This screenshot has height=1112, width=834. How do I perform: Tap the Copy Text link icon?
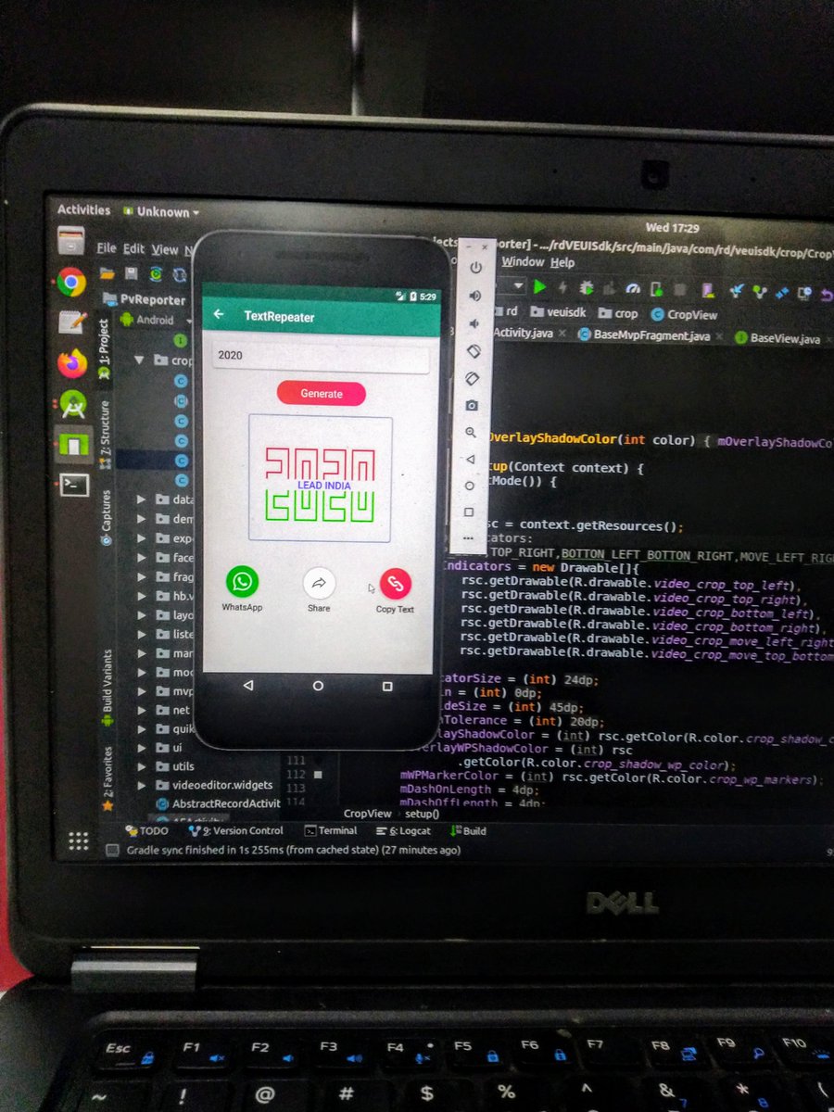click(x=396, y=584)
